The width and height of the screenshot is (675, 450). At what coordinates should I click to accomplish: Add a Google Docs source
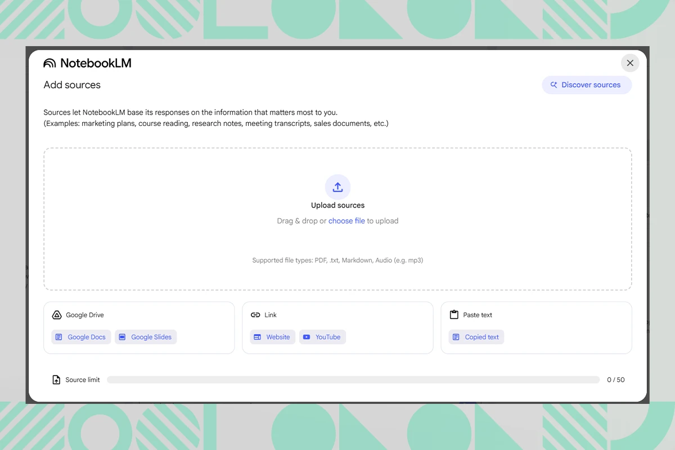click(81, 337)
